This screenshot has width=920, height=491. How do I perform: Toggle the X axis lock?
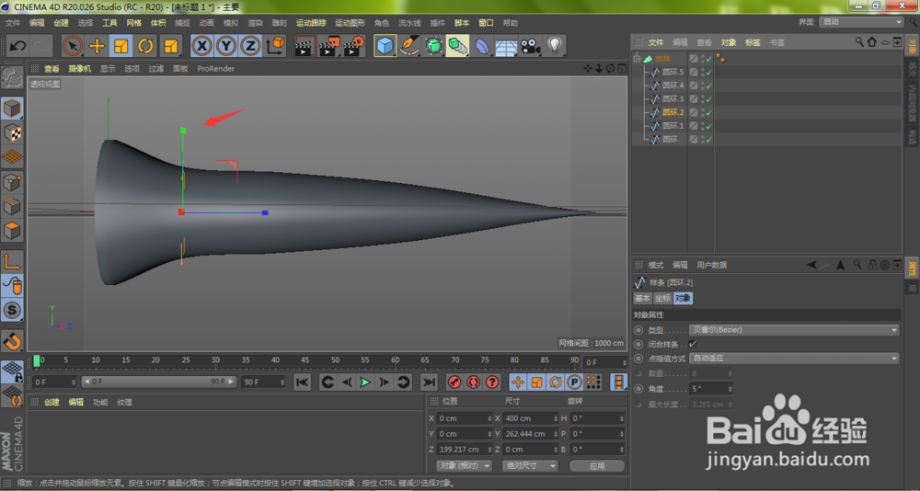pos(201,46)
